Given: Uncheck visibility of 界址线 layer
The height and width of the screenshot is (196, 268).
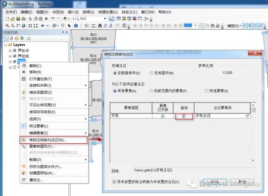Looking at the screenshot, I should [15, 56].
